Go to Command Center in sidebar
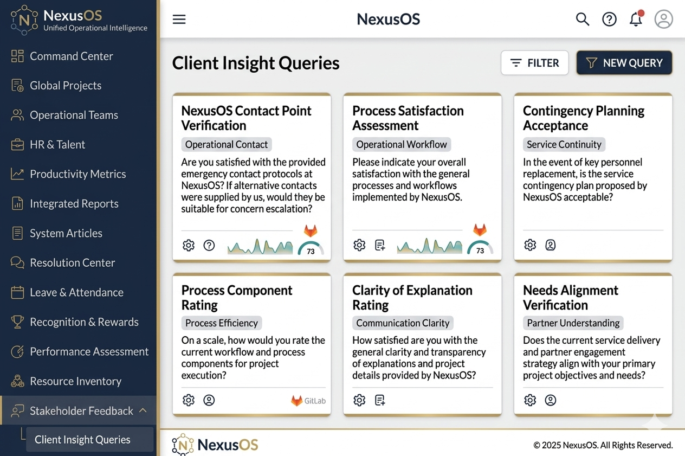The image size is (685, 456). [x=71, y=56]
